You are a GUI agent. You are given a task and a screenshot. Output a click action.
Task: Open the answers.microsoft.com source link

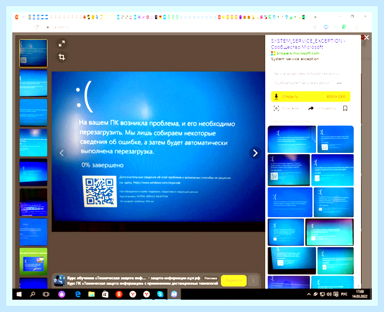pos(298,53)
